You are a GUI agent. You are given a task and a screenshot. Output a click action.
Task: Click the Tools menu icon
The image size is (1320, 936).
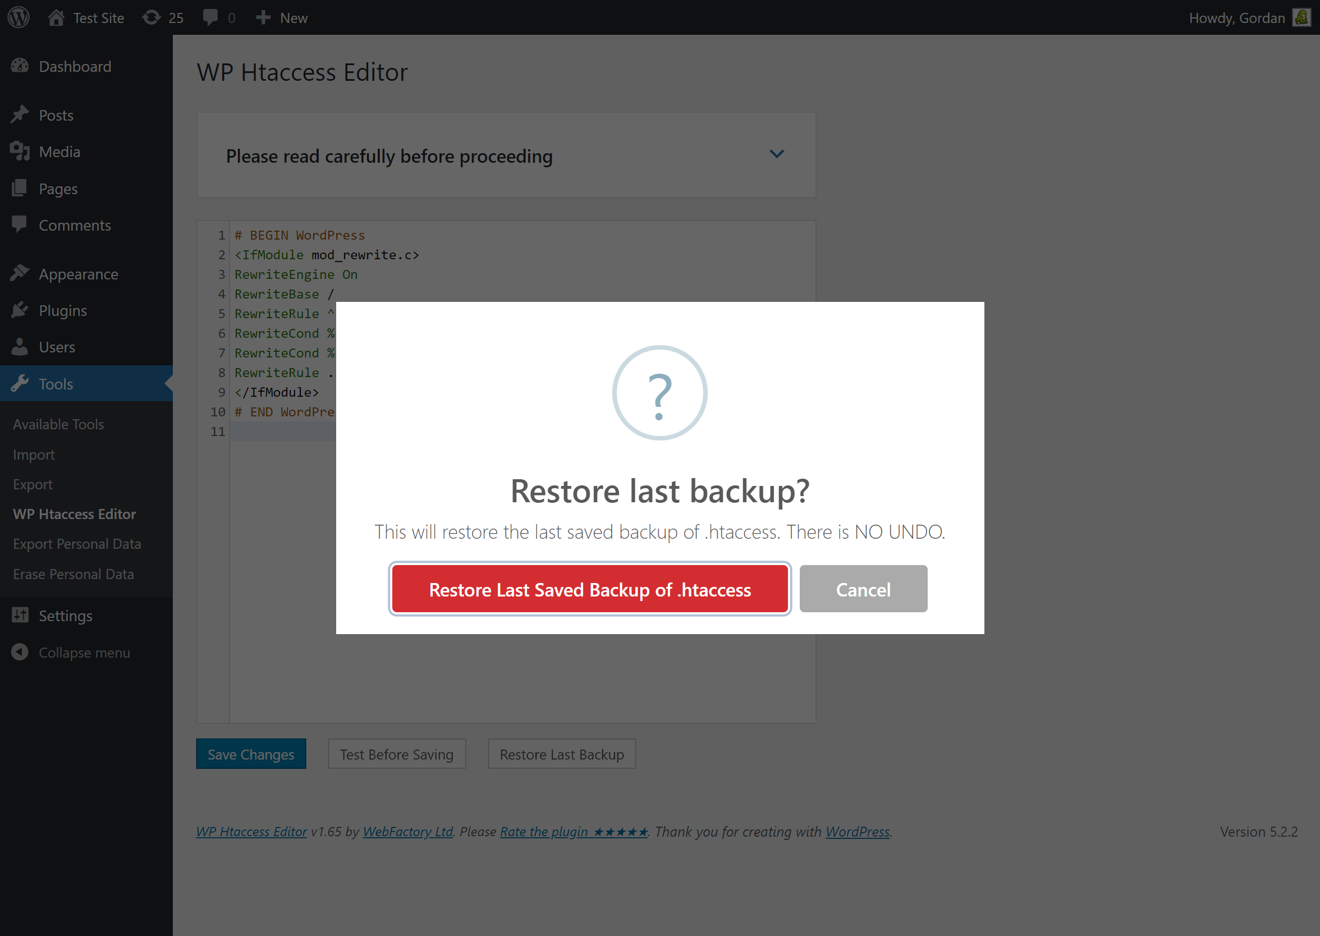[20, 383]
